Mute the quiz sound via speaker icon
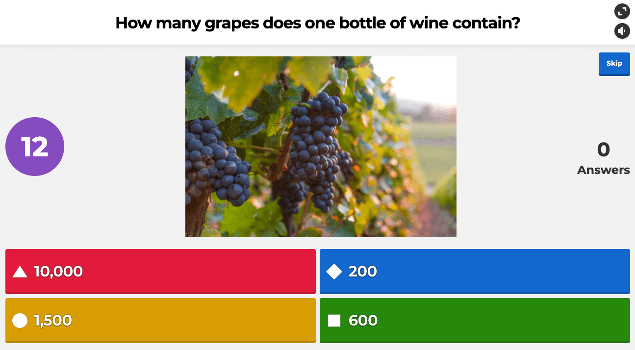Viewport: 635px width, 350px height. coord(622,31)
